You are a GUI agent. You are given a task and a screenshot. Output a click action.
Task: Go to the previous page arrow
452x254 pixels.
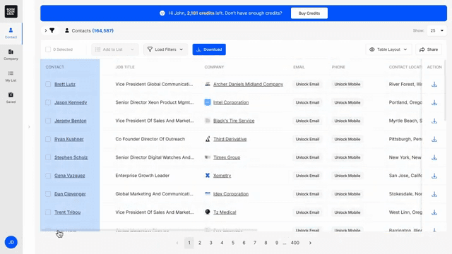pyautogui.click(x=177, y=243)
